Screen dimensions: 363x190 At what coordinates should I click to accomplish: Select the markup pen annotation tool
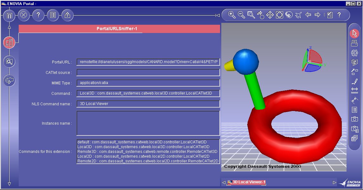[354, 81]
